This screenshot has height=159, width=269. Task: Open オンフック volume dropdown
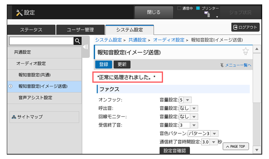[x=185, y=100]
